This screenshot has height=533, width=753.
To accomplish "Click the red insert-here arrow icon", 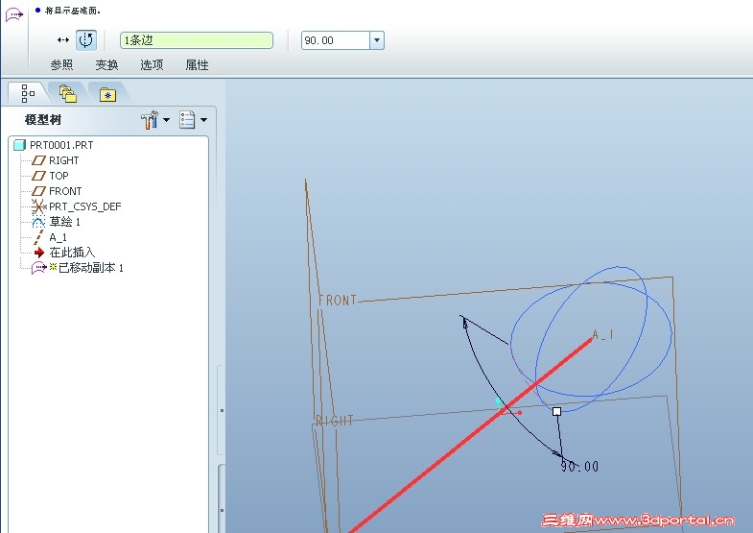I will point(39,253).
